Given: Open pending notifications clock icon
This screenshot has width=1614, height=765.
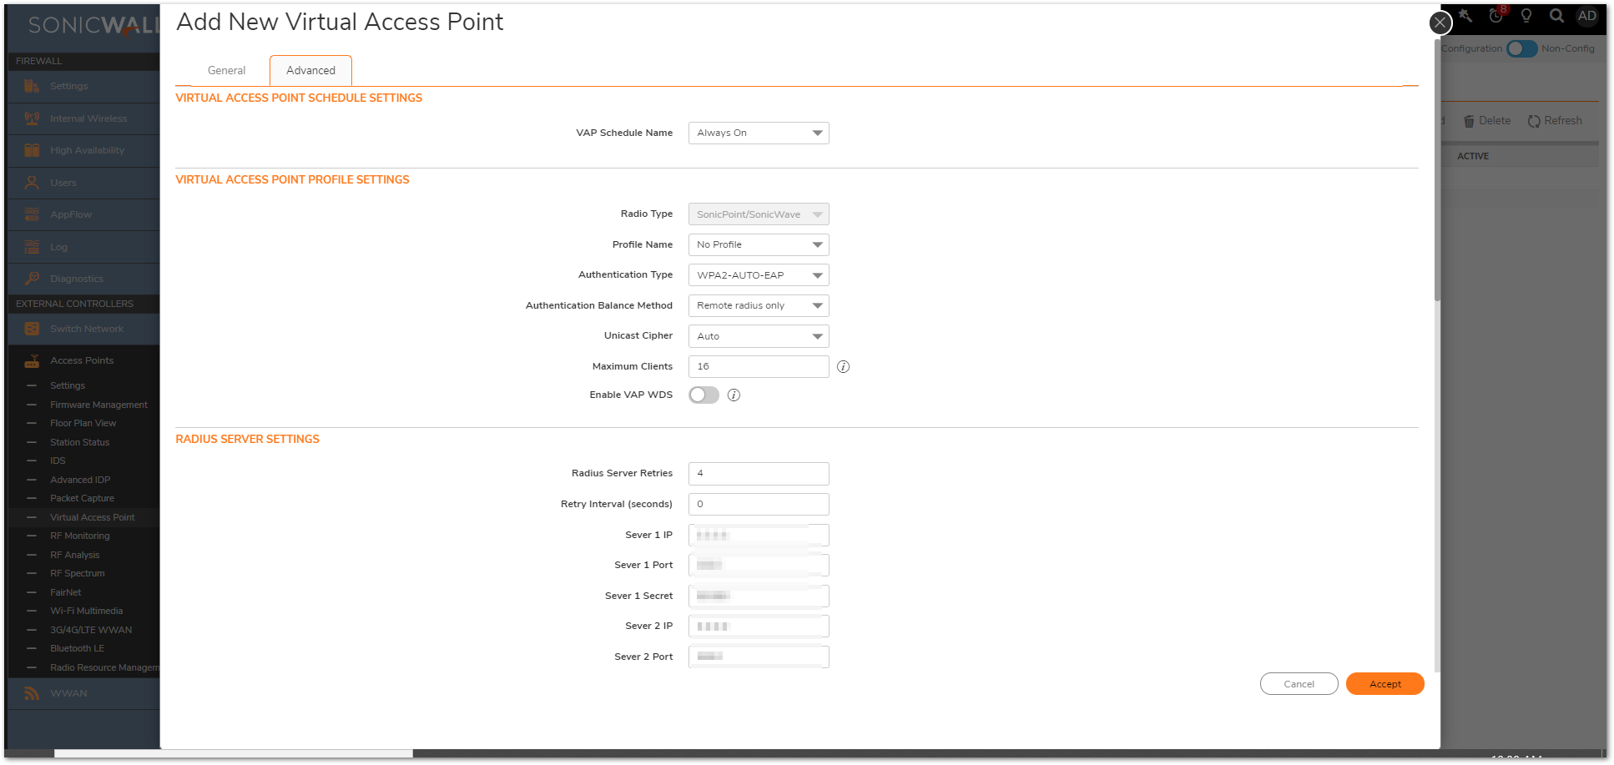Looking at the screenshot, I should [x=1496, y=16].
